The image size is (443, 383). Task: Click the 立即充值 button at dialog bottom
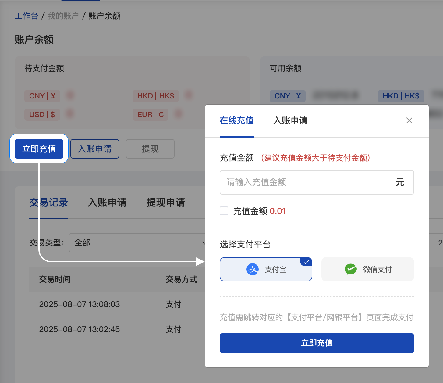pos(317,343)
